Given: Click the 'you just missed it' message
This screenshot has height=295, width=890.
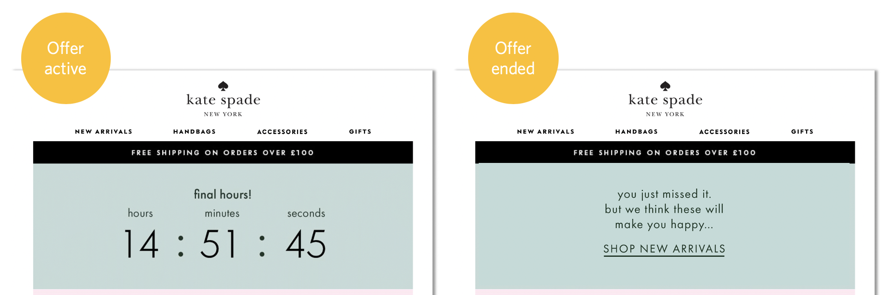Looking at the screenshot, I should tap(664, 194).
